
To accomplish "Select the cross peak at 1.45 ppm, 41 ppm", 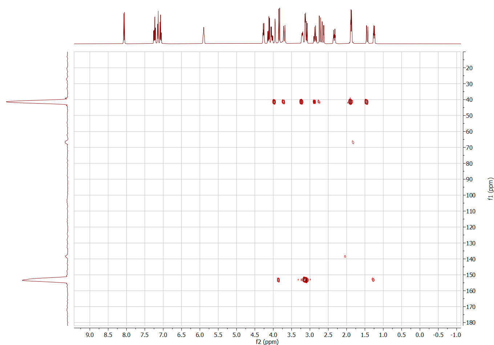I will point(366,102).
